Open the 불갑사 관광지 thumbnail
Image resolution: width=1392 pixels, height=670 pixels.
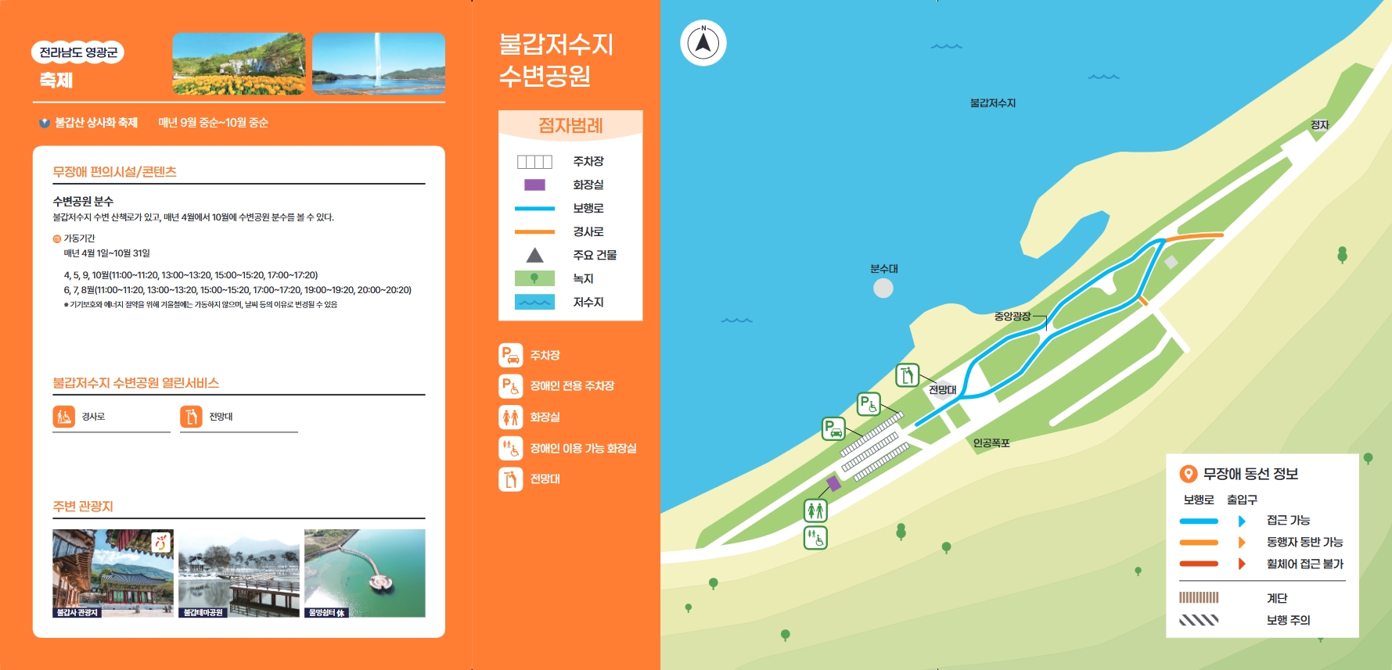click(x=113, y=573)
